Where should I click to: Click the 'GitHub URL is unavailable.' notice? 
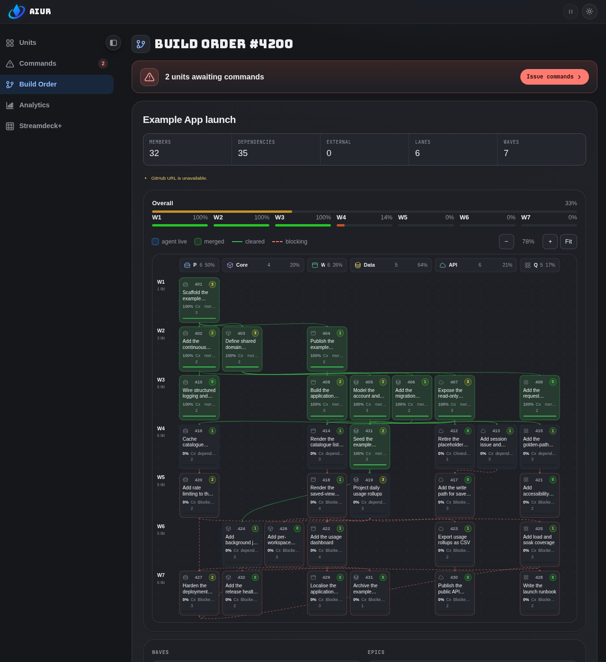(179, 178)
